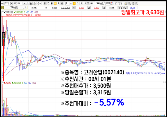Enable the 당일 checkbox

click(x=116, y=4)
